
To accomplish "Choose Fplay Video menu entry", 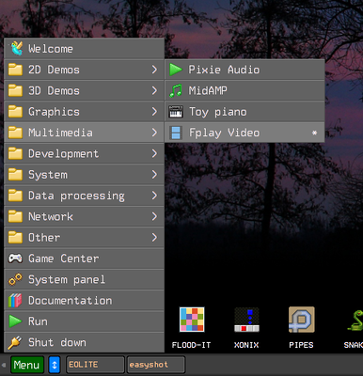I will [x=245, y=133].
